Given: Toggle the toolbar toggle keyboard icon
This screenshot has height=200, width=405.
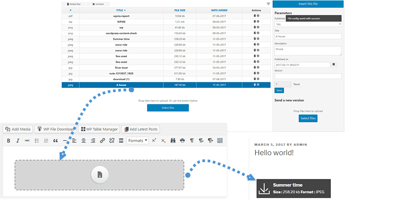Looking at the screenshot, I should click(x=220, y=141).
